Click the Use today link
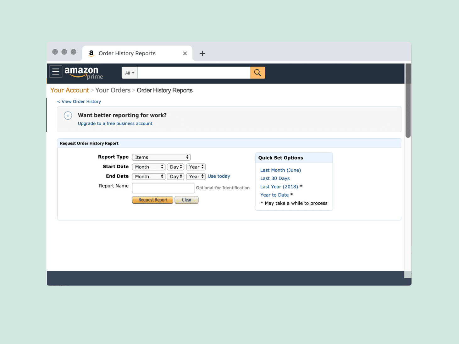The width and height of the screenshot is (459, 344). pyautogui.click(x=219, y=176)
